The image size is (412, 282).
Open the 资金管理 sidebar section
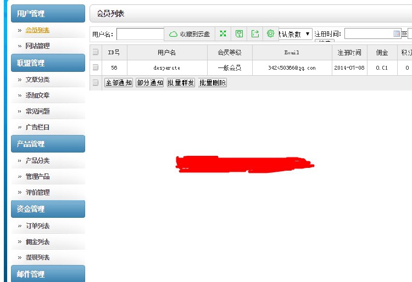pyautogui.click(x=48, y=209)
